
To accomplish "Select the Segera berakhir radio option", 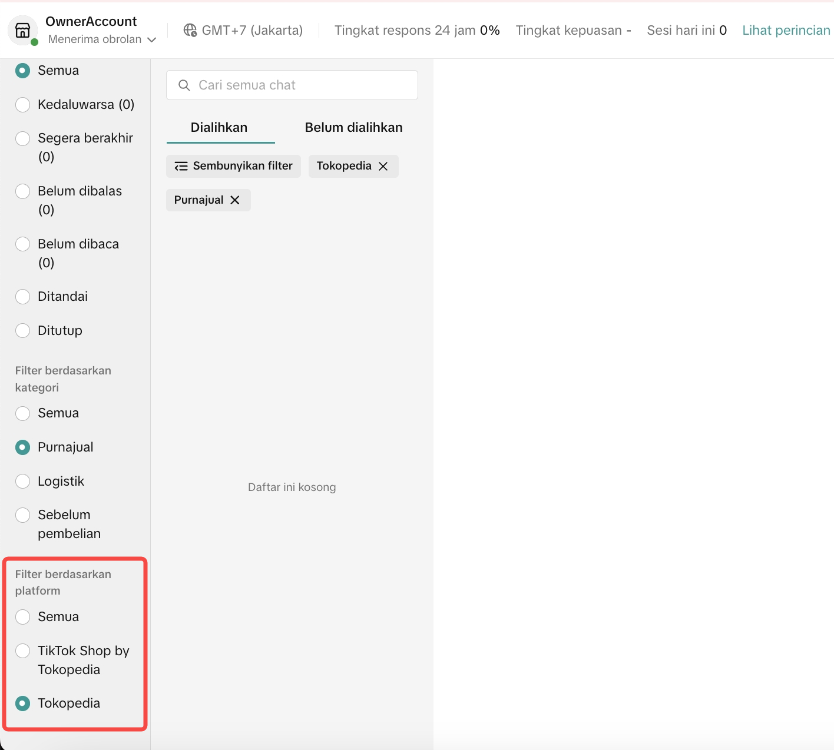I will coord(23,138).
